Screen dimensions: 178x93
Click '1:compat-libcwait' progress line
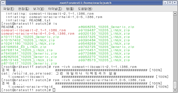[88, 77]
